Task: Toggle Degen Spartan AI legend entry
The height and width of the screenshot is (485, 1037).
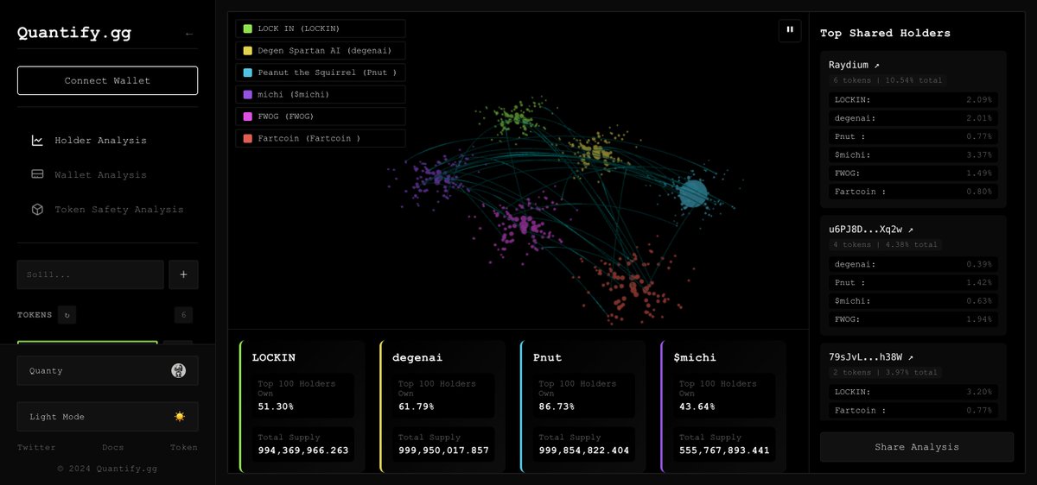Action: [321, 51]
